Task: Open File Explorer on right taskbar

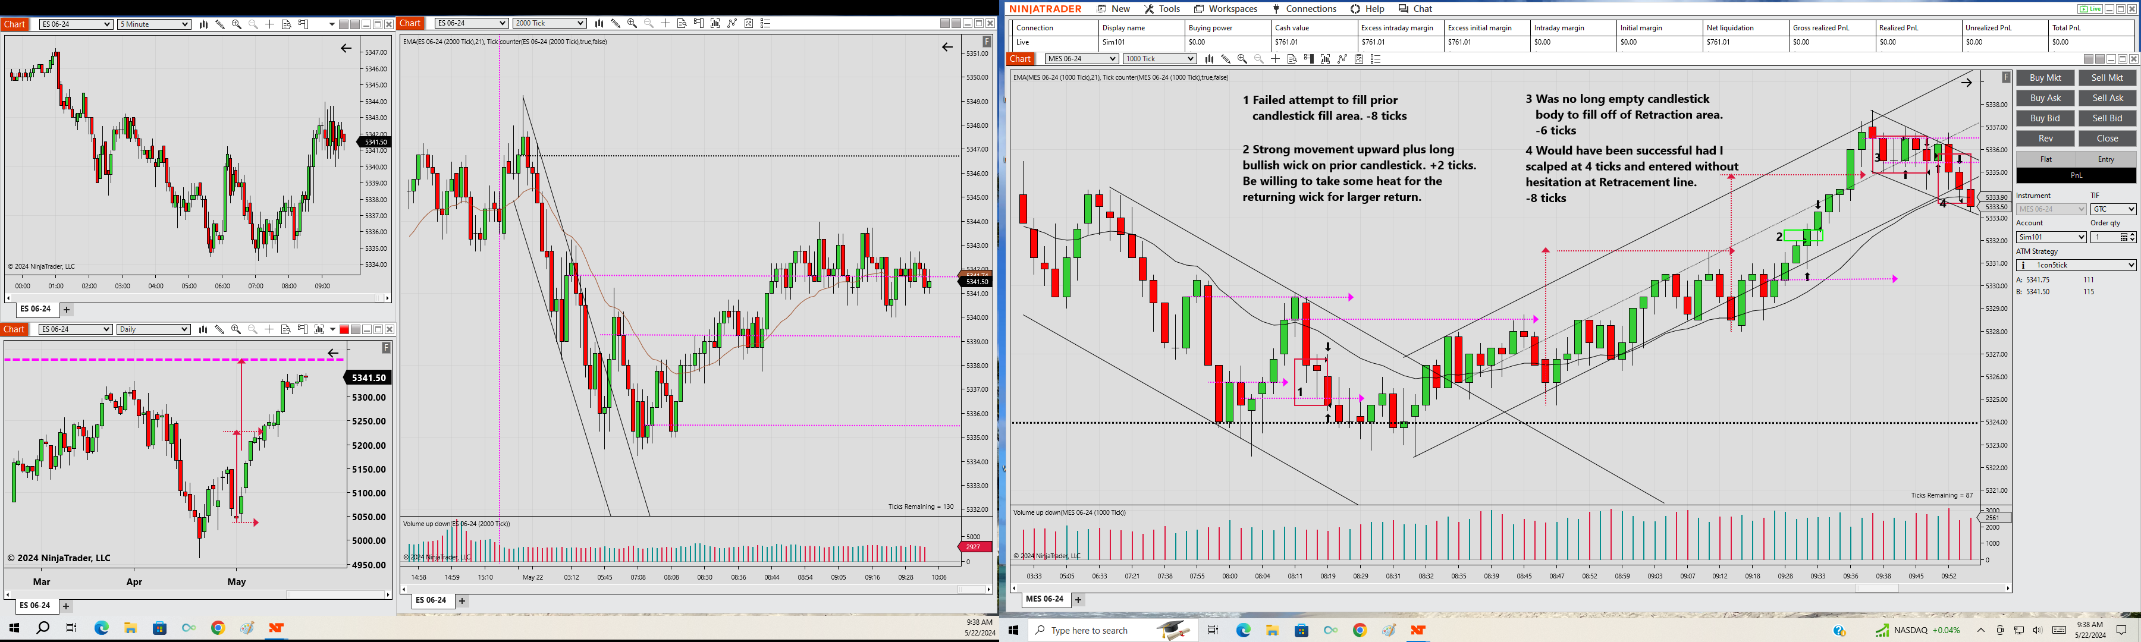Action: (1273, 630)
